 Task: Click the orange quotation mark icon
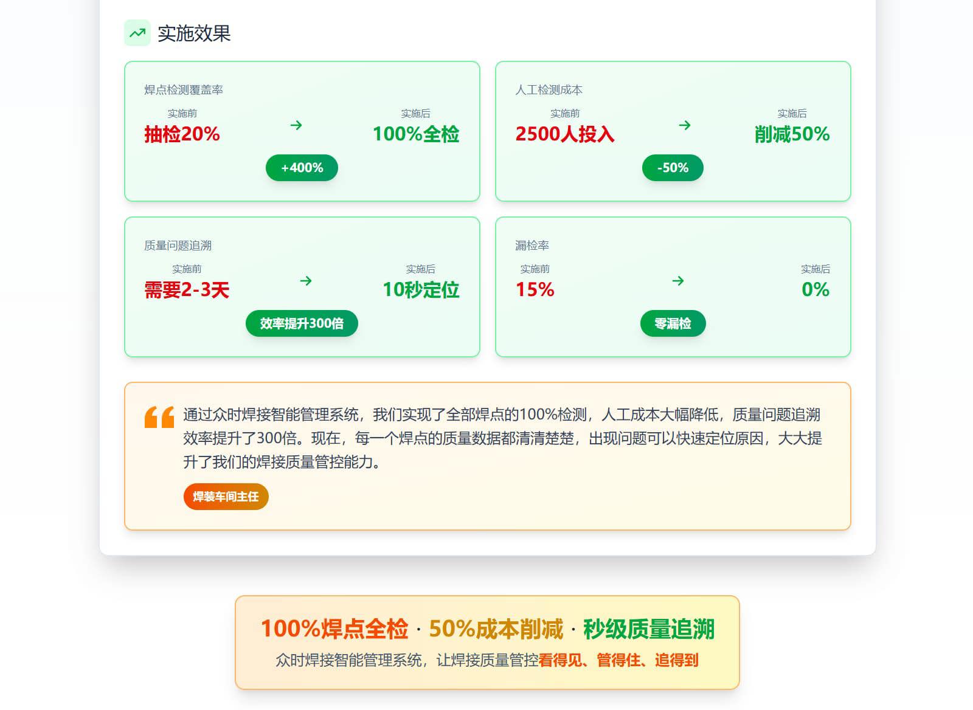click(159, 418)
